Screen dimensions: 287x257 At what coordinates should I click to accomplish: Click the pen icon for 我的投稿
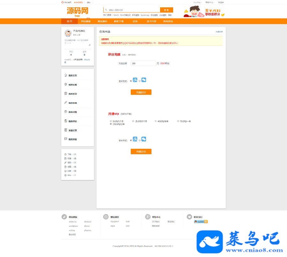[66, 102]
